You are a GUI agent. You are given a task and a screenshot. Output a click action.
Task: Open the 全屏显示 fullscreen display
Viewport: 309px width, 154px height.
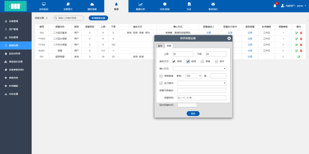(68, 6)
